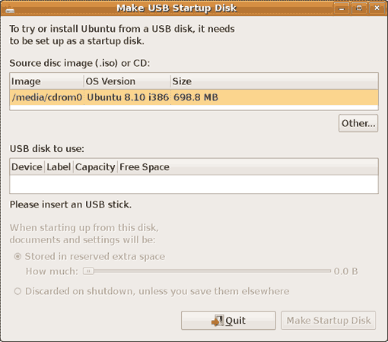Image resolution: width=388 pixels, height=342 pixels.
Task: Minimize the Make USB Startup Disk window
Action: [x=342, y=8]
